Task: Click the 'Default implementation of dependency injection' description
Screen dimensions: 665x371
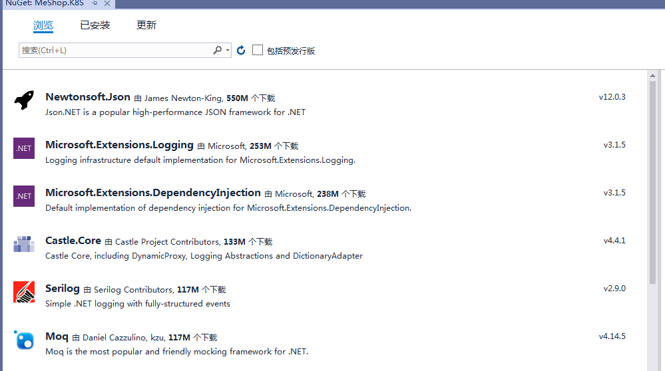Action: 228,208
